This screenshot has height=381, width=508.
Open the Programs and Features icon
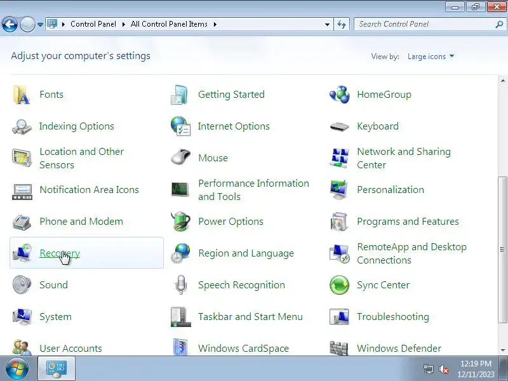(339, 222)
